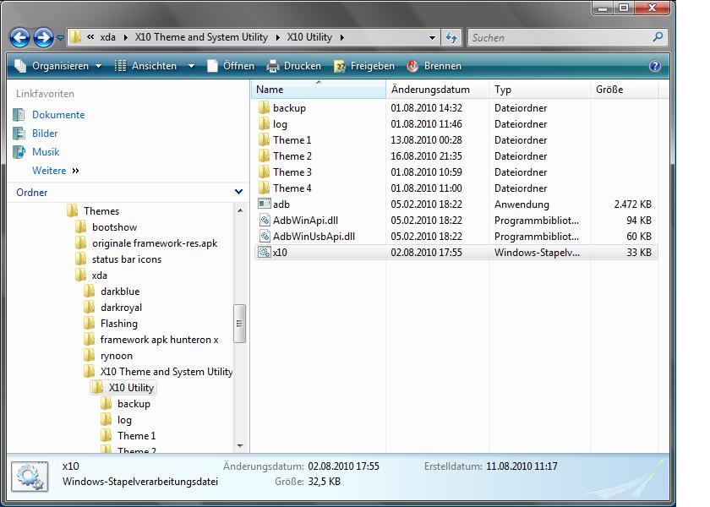Select the backup folder icon in file list

(264, 108)
